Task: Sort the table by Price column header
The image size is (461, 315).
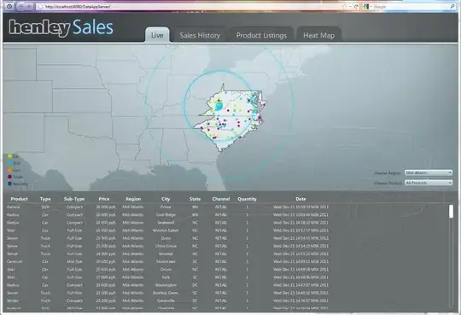Action: click(x=104, y=199)
